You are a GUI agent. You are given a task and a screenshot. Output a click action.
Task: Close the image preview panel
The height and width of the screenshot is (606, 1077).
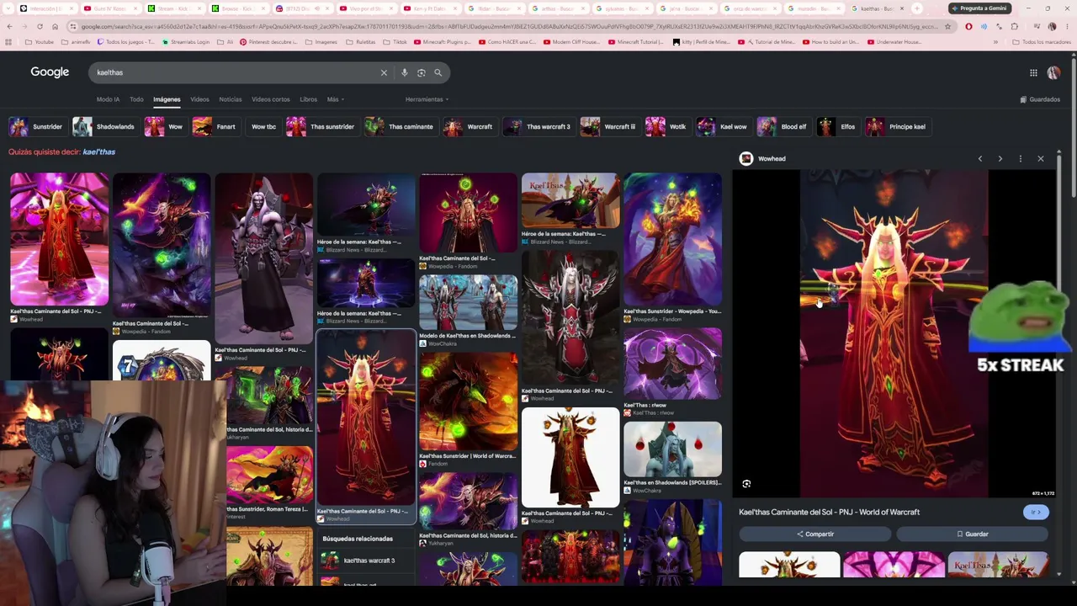(x=1040, y=158)
